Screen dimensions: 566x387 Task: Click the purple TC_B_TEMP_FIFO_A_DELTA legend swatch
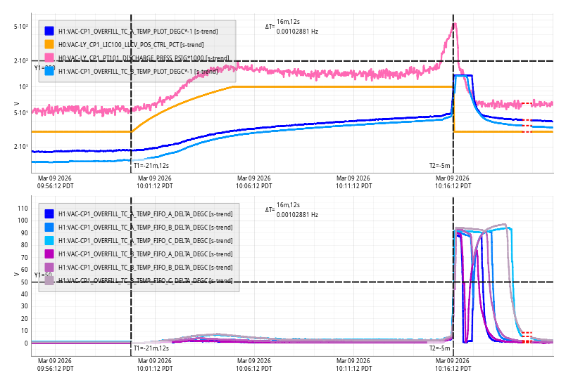(49, 254)
